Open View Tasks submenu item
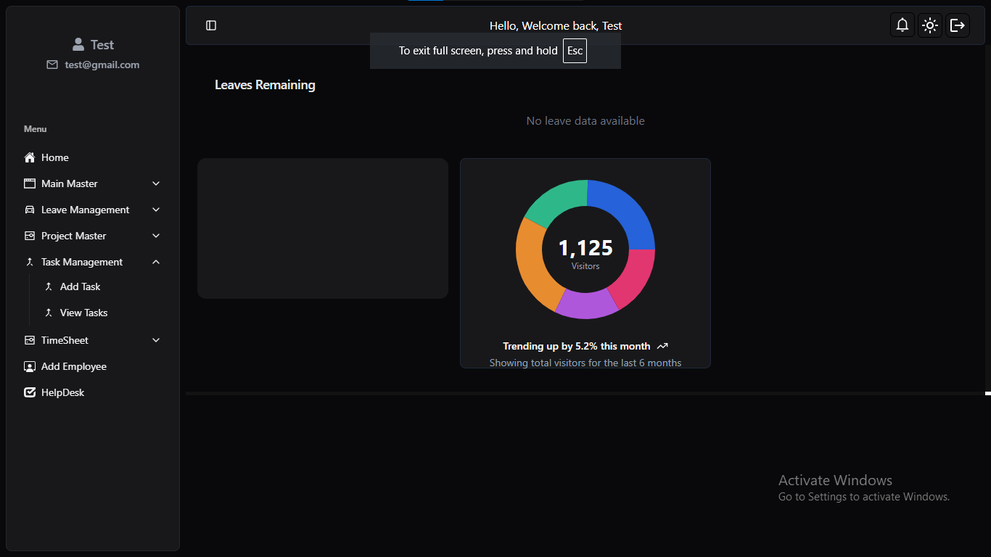 (x=84, y=313)
